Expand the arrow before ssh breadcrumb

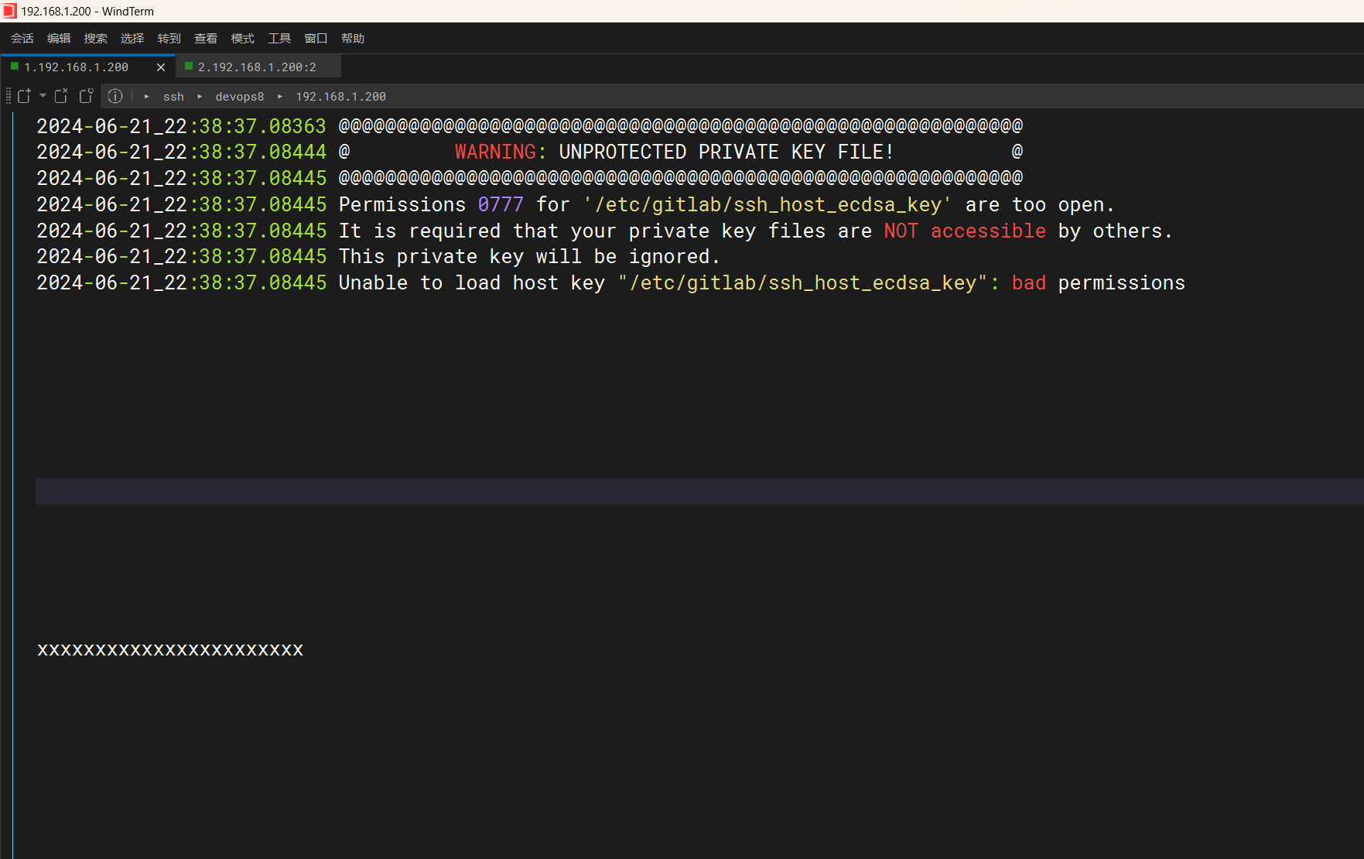click(x=146, y=97)
